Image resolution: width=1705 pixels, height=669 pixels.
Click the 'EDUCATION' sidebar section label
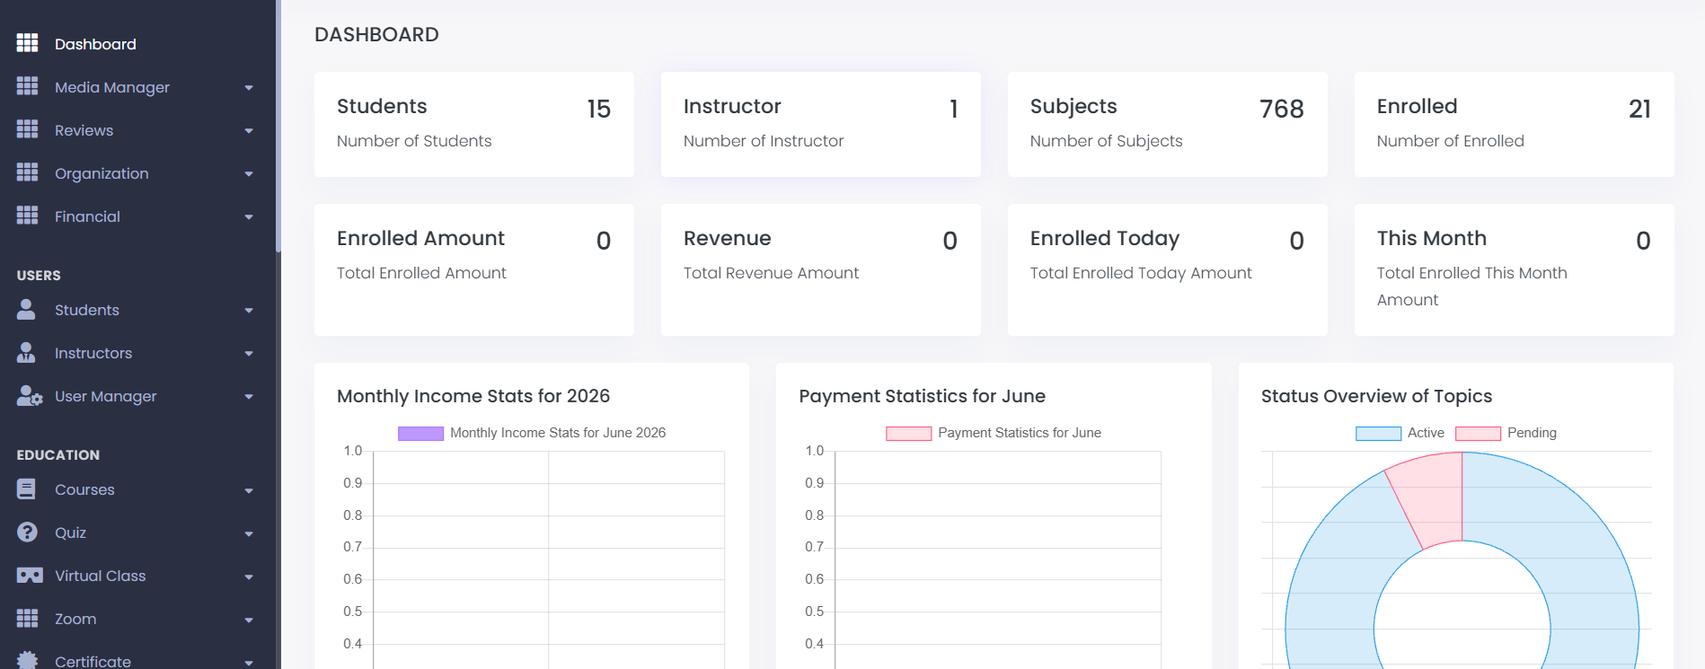pyautogui.click(x=58, y=455)
